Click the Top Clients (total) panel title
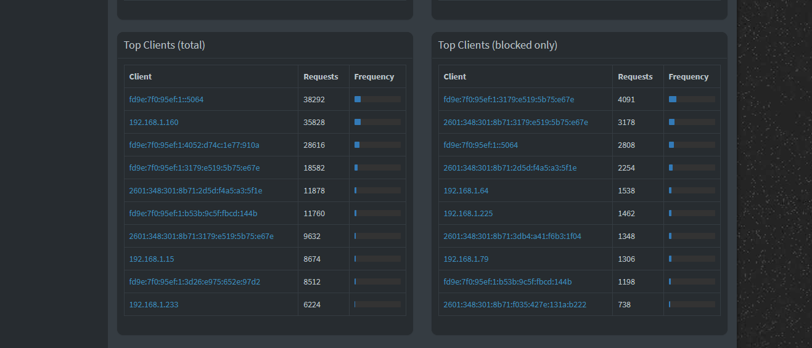 click(164, 45)
